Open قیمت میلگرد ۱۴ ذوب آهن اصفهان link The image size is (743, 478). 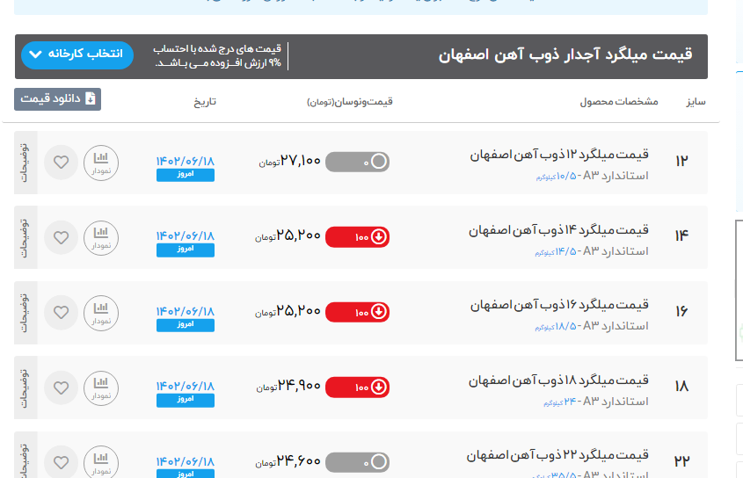click(559, 230)
